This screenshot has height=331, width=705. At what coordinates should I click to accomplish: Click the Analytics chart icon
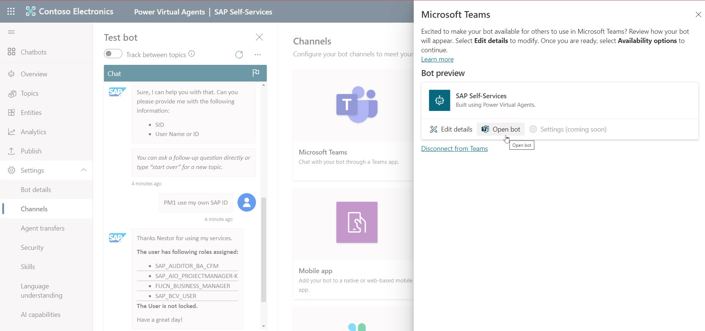tap(12, 132)
